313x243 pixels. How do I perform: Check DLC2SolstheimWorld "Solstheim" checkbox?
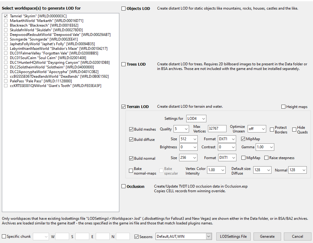point(6,67)
